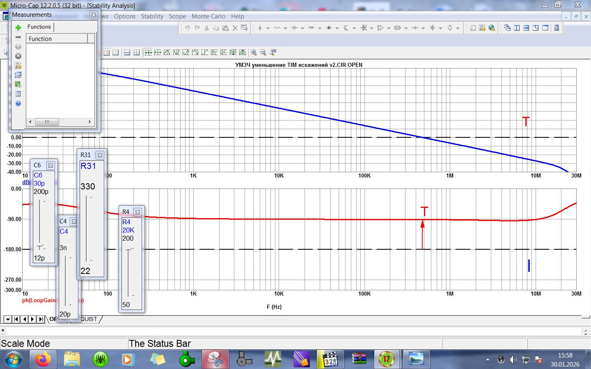Open the Monte Carlo menu
Viewport: 591px width, 369px height.
pos(208,16)
